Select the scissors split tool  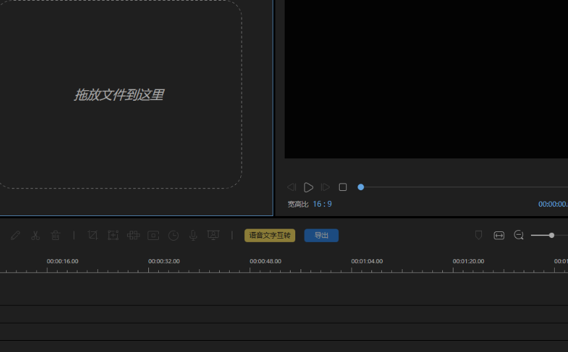pos(36,235)
